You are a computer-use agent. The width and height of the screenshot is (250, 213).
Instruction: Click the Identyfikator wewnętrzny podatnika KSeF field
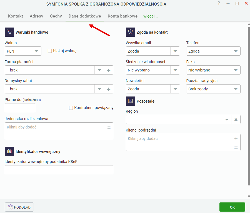(x=59, y=170)
